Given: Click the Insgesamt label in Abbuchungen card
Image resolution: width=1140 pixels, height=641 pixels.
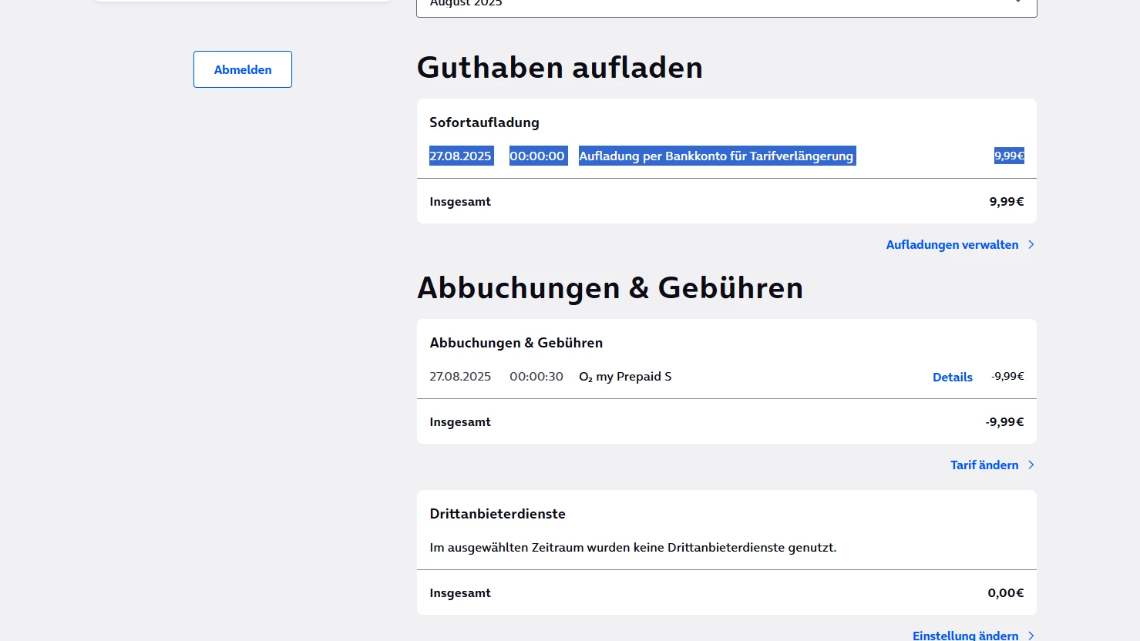Looking at the screenshot, I should click(x=460, y=422).
